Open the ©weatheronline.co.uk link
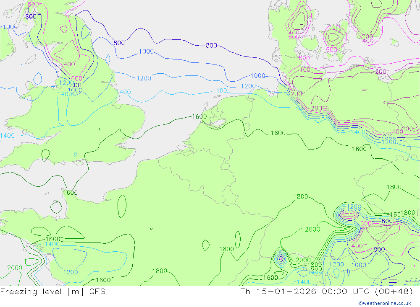 click(x=385, y=303)
